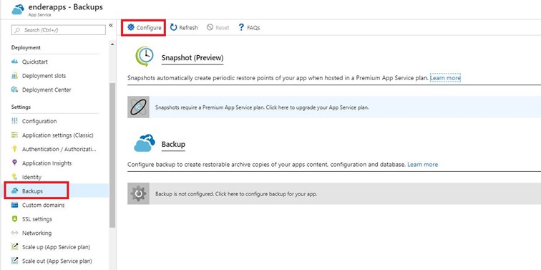Click the gray backup not-configured gear icon

point(138,193)
